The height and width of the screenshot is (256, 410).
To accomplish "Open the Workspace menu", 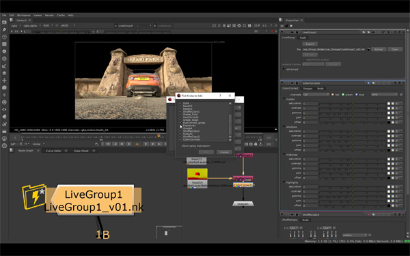I will (23, 16).
